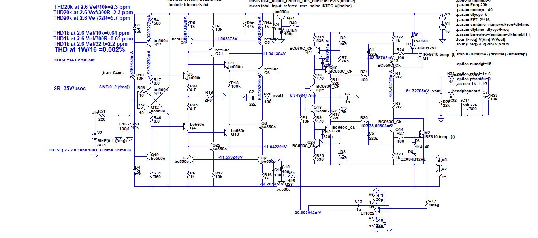This screenshot has width=538, height=238.
Task: Select the 'THD20k at 2.6 Vef/32R=5.7 ppm' note
Action: 92,18
